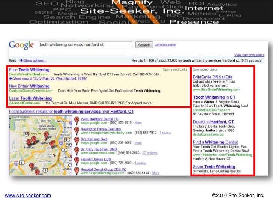Click marker C icon beside Dr's Karl and Gelb
This screenshot has height=205, width=273.
(x=76, y=141)
